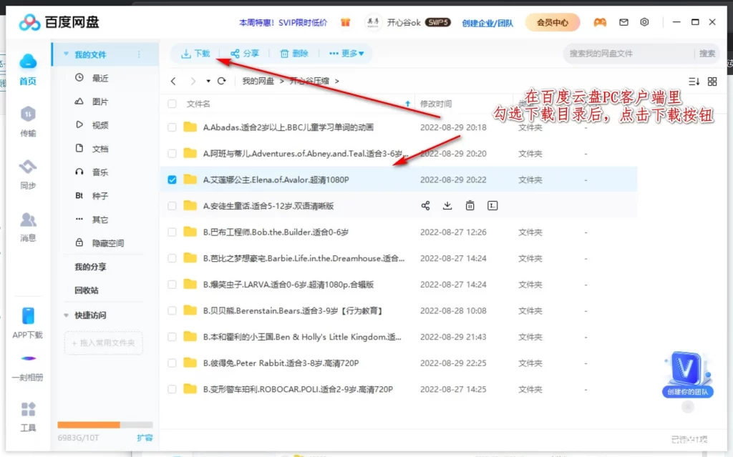Check the B.芭比之梦想豪宅 Barbie folder checkbox
Screen dimensions: 733x457
(x=172, y=258)
